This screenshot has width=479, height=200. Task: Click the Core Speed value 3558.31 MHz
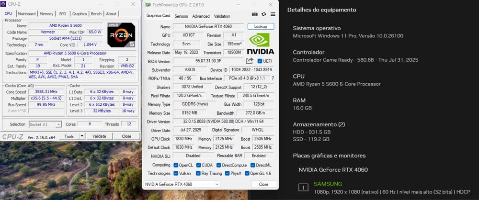[x=46, y=91]
